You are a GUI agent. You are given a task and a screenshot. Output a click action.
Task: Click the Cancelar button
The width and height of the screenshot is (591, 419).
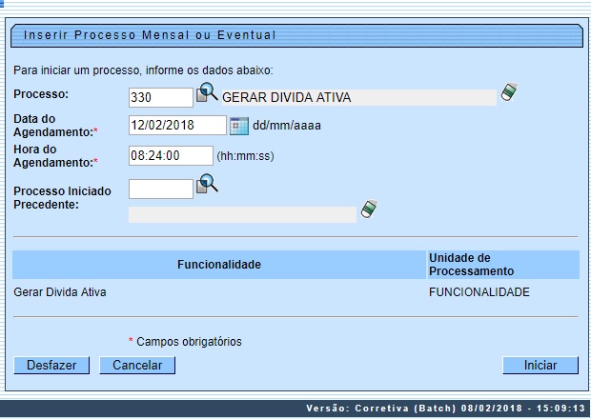137,365
